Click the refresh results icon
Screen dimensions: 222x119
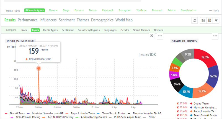point(195,20)
